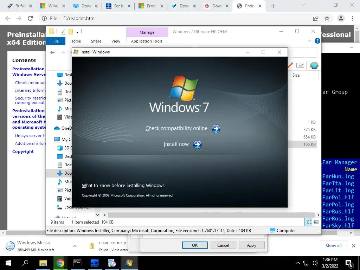
Task: Open Chrome tab search dropdown
Action: point(303,5)
